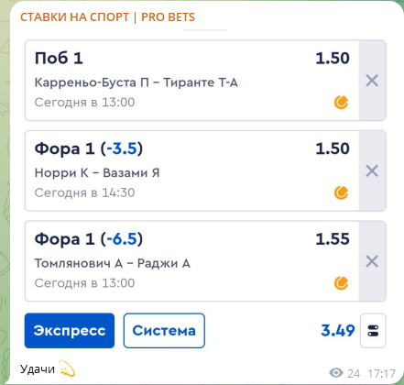Remove the Норри – Вазами bet
404x385 pixels.
coord(372,170)
